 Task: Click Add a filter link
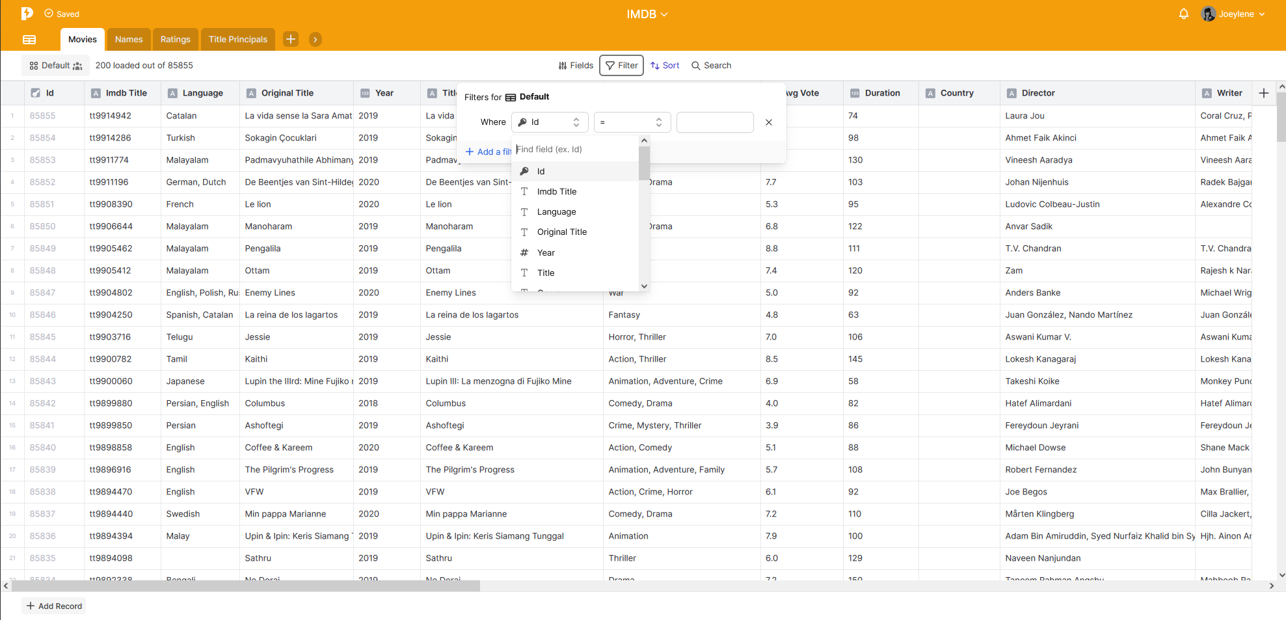489,152
